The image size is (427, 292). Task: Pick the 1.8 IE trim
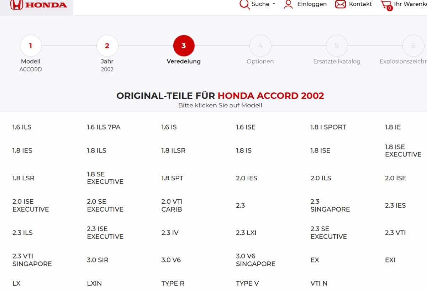[x=393, y=127]
